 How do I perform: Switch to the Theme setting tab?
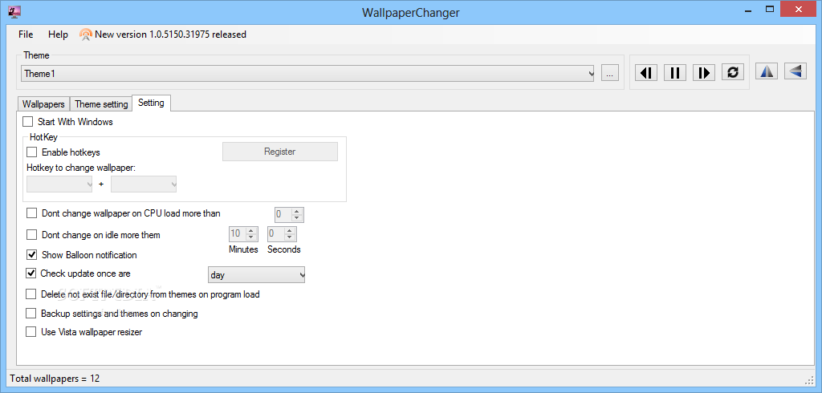click(x=101, y=103)
